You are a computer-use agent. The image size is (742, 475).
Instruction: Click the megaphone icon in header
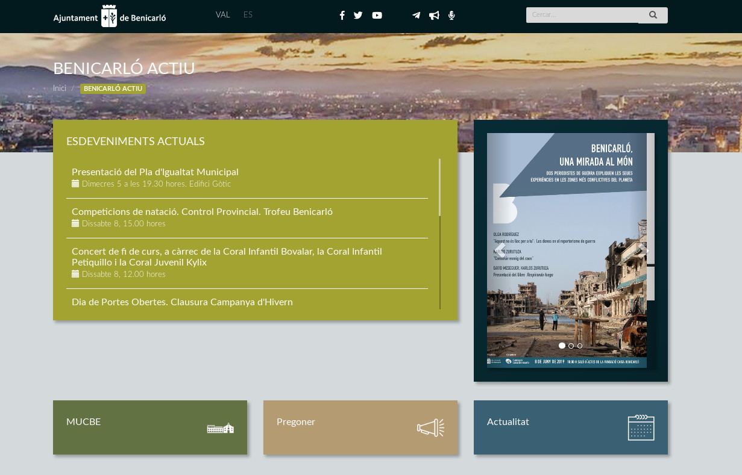pyautogui.click(x=434, y=16)
